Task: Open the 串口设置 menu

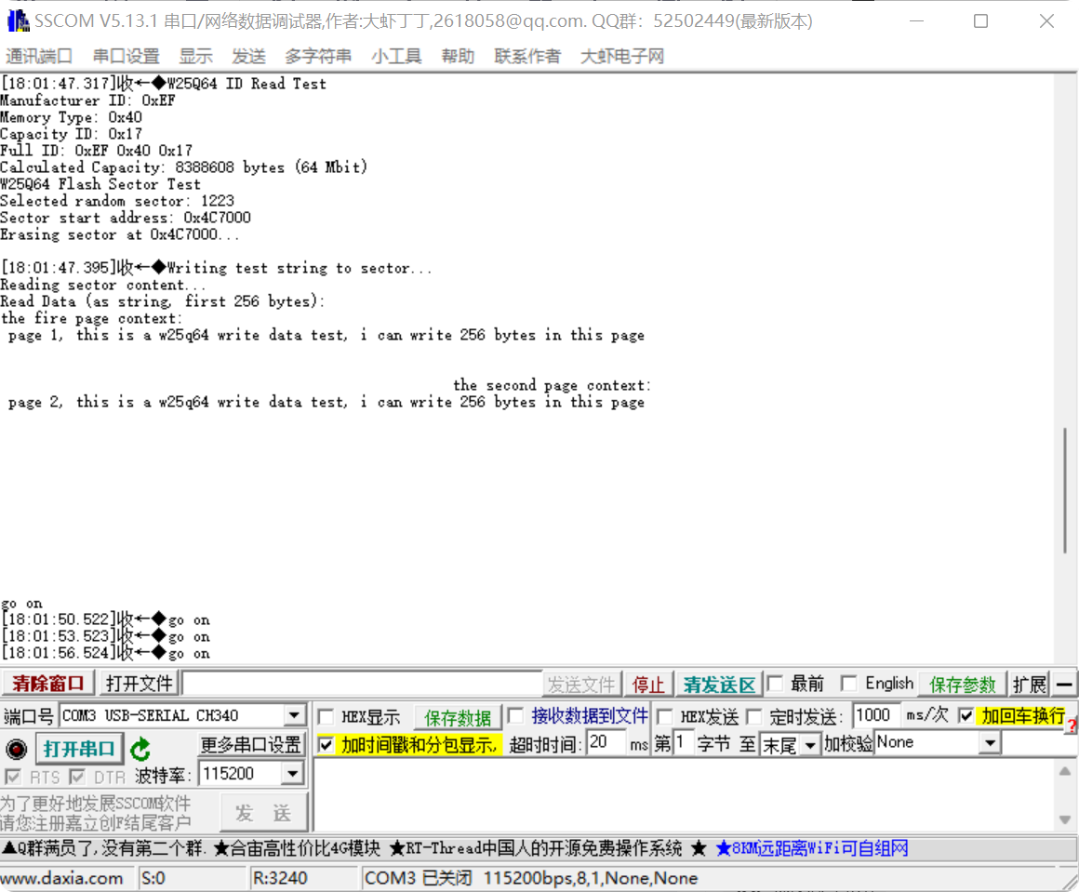Action: [x=126, y=56]
